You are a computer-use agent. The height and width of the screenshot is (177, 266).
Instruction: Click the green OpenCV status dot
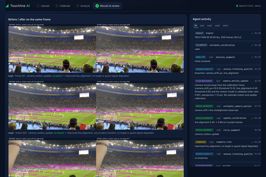point(237,6)
